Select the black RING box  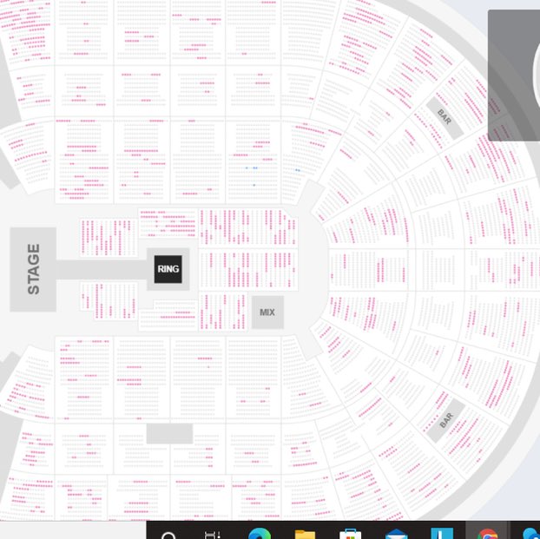[168, 269]
